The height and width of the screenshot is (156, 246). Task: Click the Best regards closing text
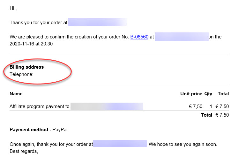[x=24, y=151]
